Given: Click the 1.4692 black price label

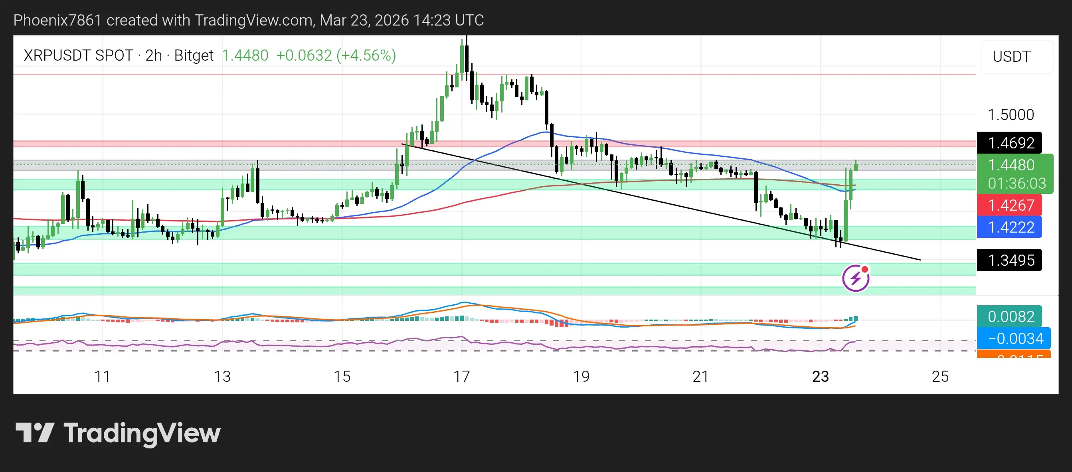Looking at the screenshot, I should (x=1010, y=143).
